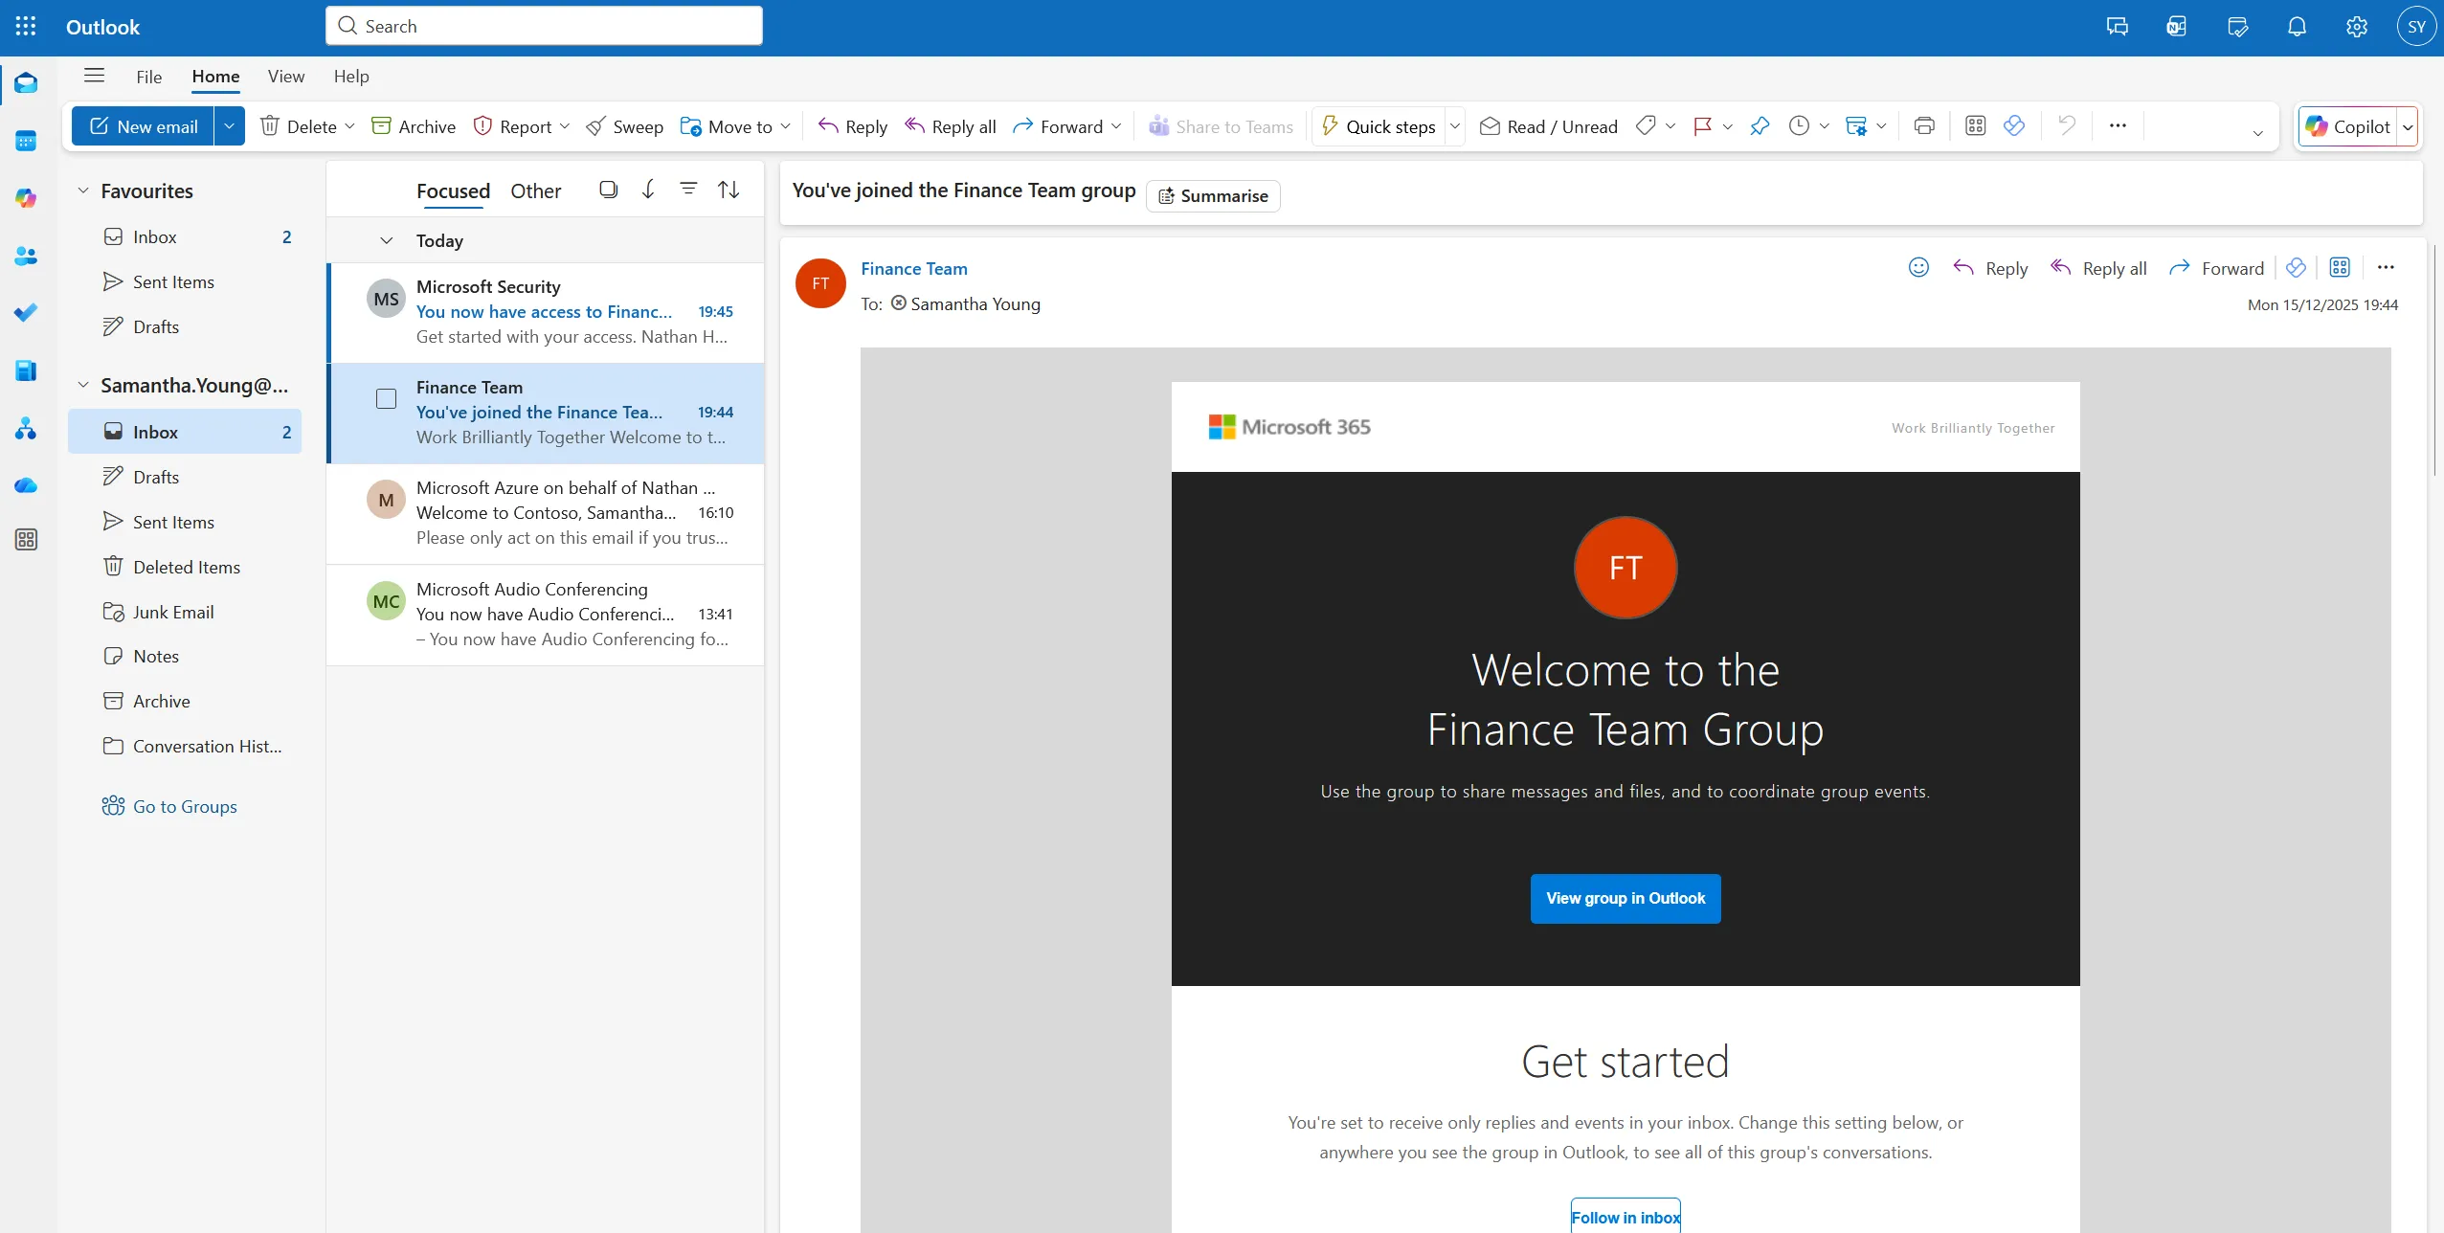Open the Copilot dropdown arrow
Viewport: 2444px width, 1233px height.
(2408, 126)
